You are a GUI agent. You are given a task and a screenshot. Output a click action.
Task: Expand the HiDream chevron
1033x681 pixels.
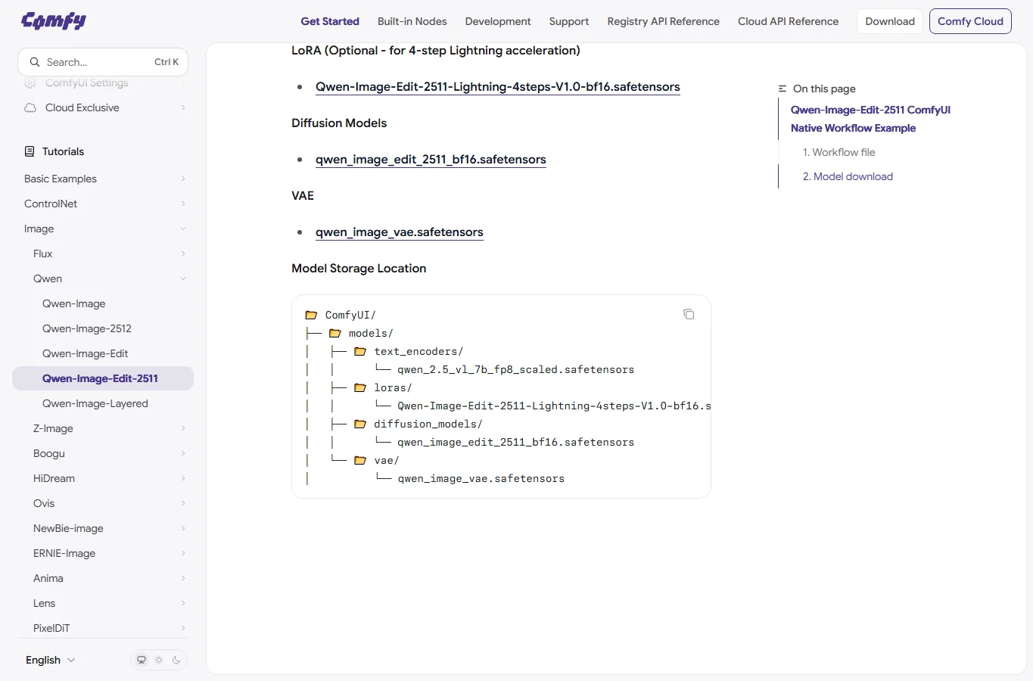[183, 478]
